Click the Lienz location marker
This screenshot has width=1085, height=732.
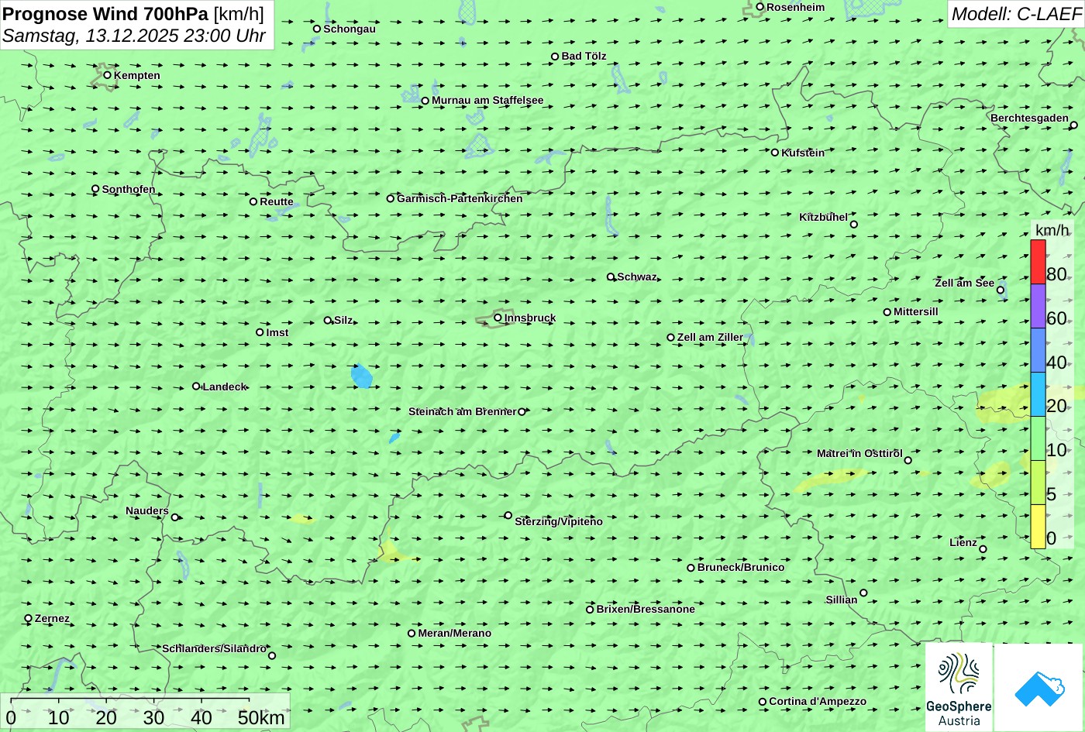[x=983, y=549]
